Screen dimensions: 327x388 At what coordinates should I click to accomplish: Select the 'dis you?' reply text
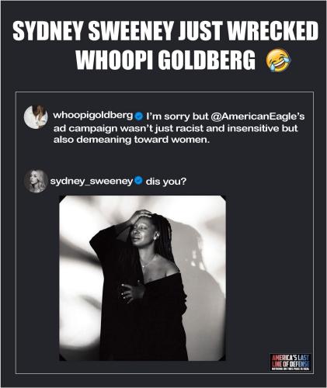coord(166,182)
